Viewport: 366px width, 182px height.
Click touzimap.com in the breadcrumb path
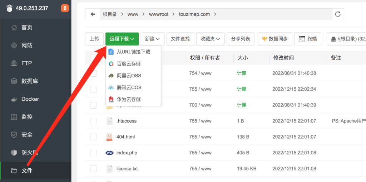click(x=194, y=14)
